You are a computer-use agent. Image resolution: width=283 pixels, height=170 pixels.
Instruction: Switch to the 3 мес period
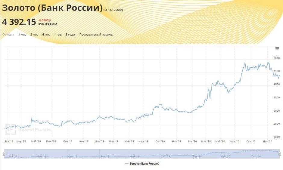pos(34,35)
